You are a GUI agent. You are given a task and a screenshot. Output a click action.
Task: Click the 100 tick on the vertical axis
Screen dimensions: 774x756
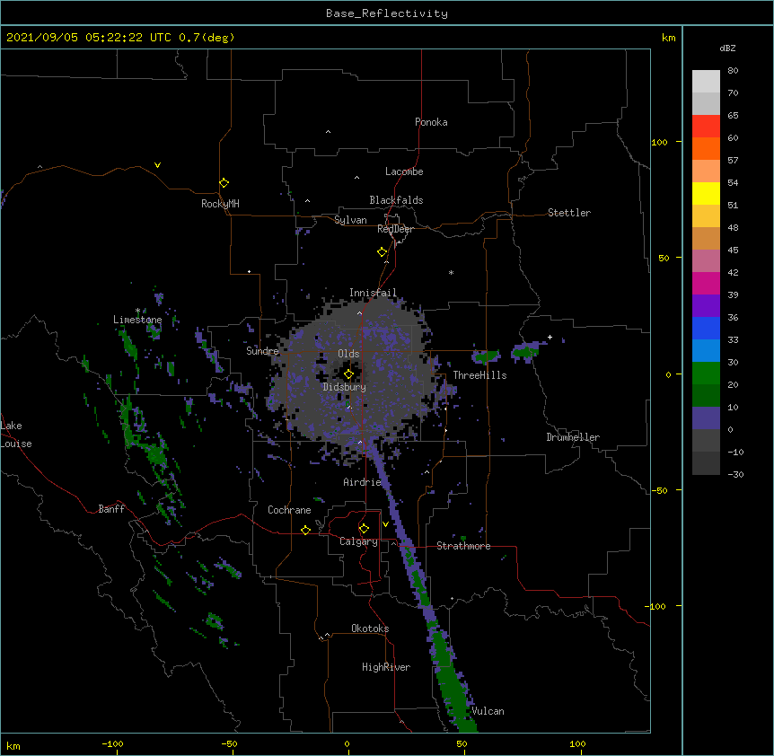coord(659,143)
